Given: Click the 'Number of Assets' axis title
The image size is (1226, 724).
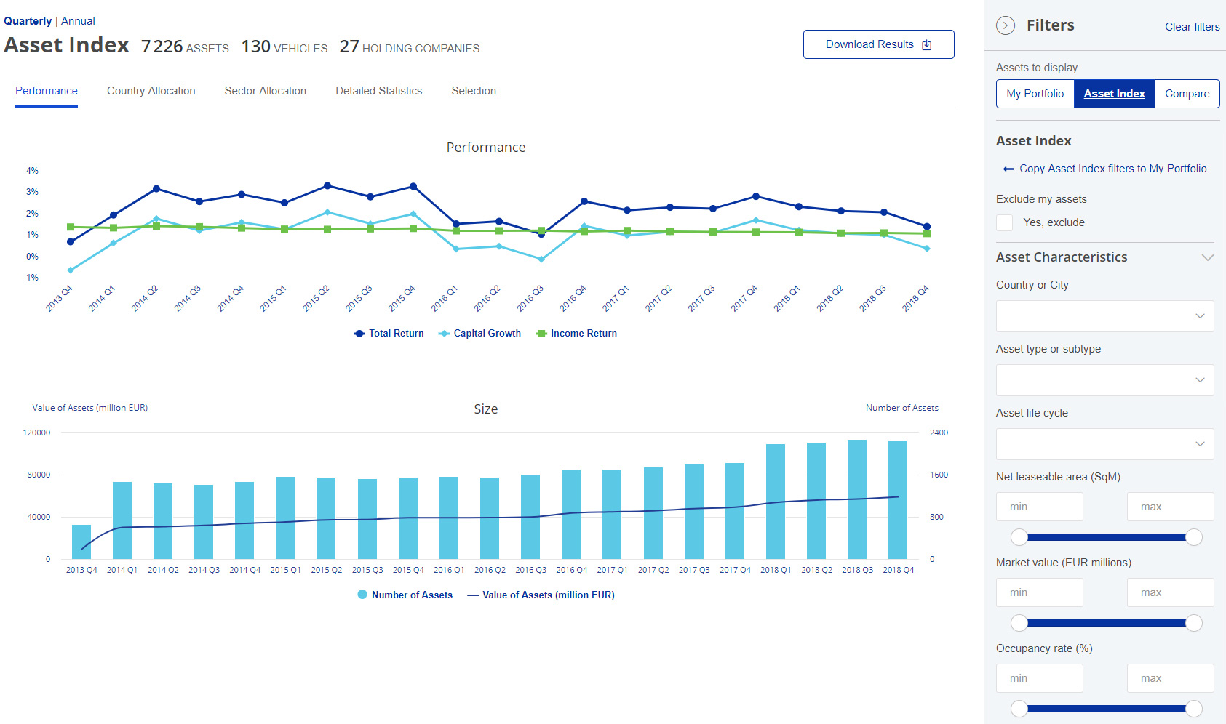Looking at the screenshot, I should [902, 408].
